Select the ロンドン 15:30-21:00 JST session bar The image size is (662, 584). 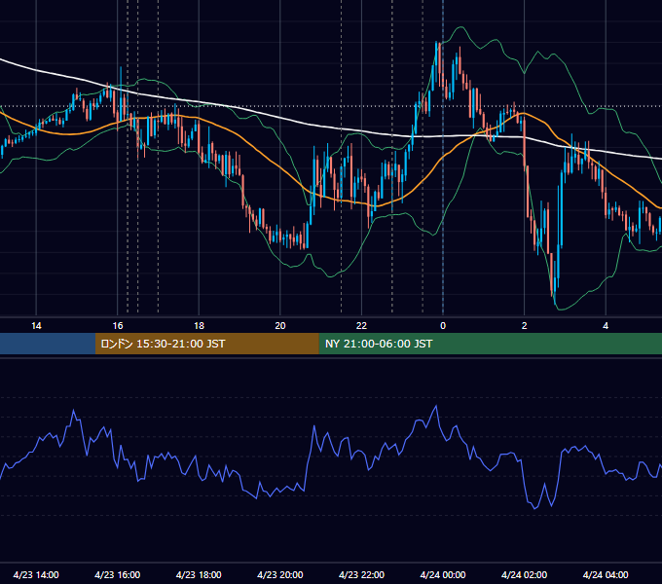(206, 344)
